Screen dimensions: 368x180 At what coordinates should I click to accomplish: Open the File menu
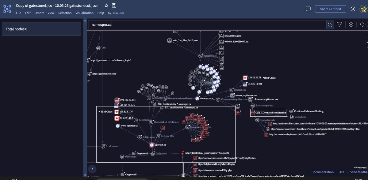pyautogui.click(x=18, y=13)
